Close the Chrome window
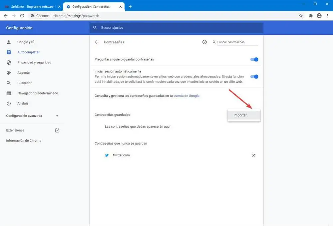 [x=327, y=4]
